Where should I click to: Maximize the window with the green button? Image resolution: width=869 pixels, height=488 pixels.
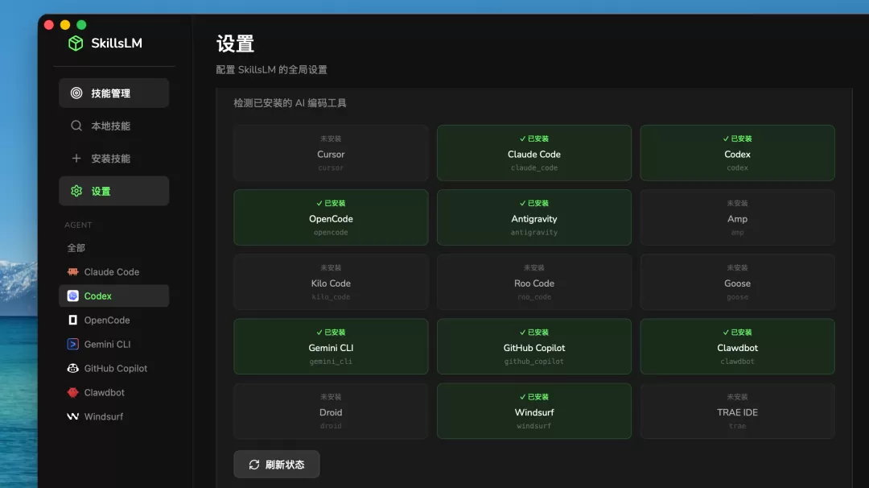pyautogui.click(x=81, y=24)
